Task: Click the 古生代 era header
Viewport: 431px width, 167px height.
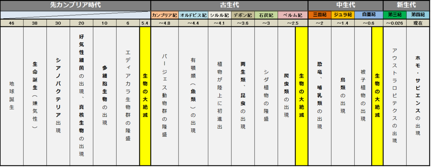Action: tap(229, 5)
